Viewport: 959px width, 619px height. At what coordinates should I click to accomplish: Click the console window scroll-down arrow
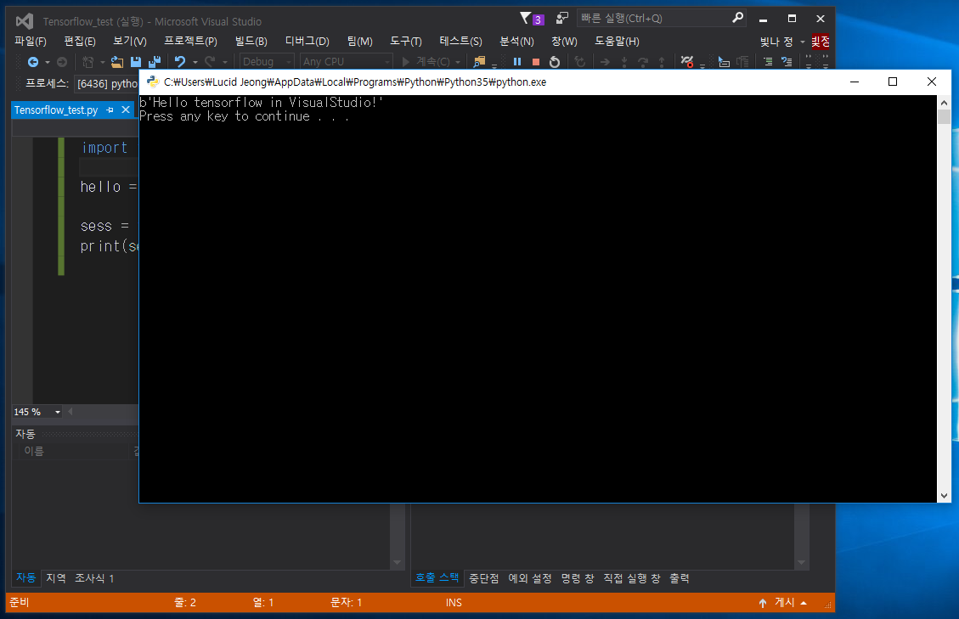click(945, 495)
